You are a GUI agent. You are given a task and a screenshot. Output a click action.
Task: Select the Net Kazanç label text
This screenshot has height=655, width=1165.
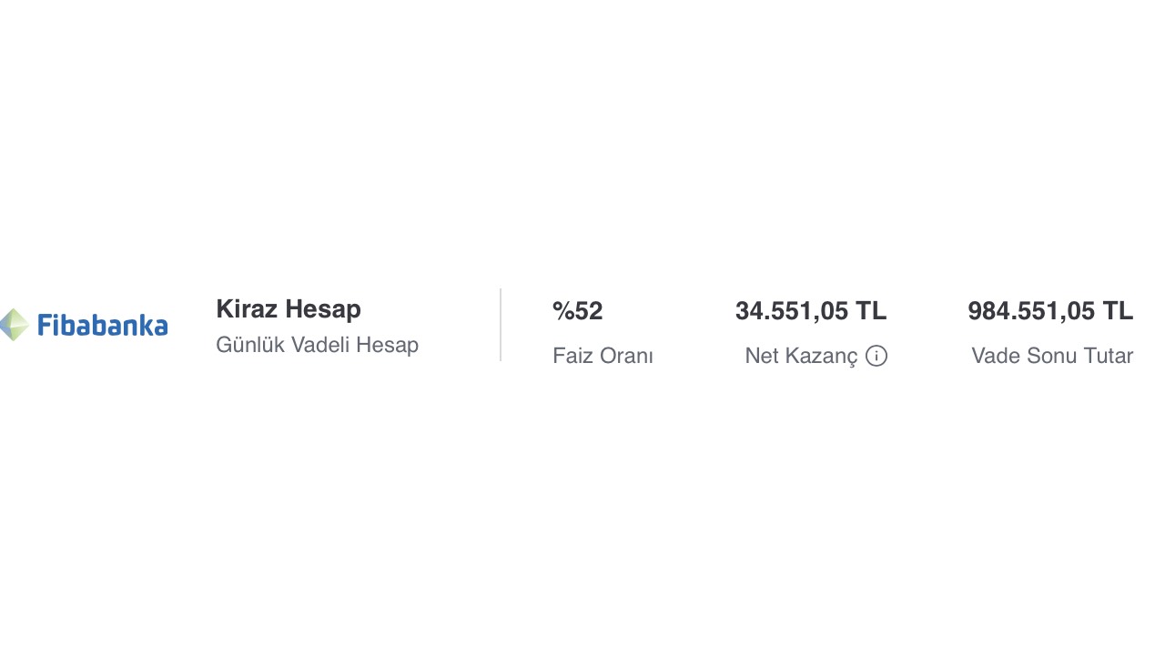(801, 356)
